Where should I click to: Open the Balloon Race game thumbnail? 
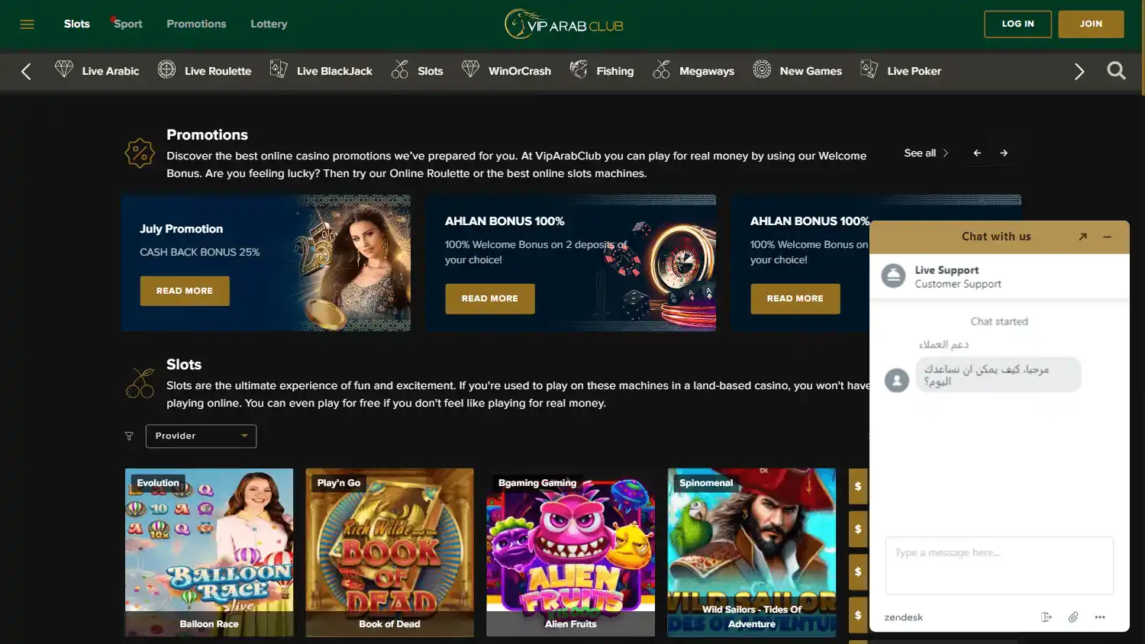point(209,552)
